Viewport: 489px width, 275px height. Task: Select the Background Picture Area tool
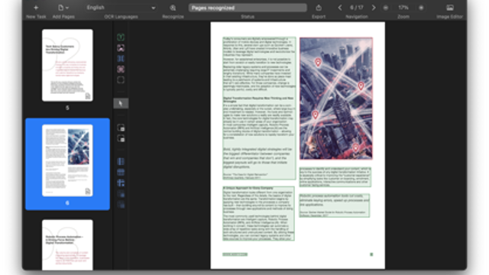point(121,69)
